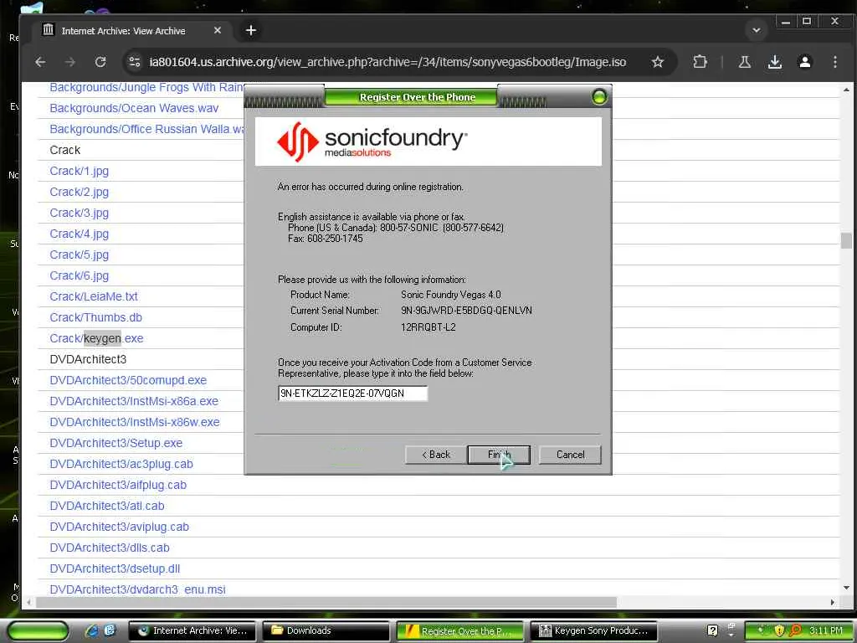Viewport: 857px width, 643px height.
Task: Click the horizontal scrollbar thumb
Action: coord(327,602)
